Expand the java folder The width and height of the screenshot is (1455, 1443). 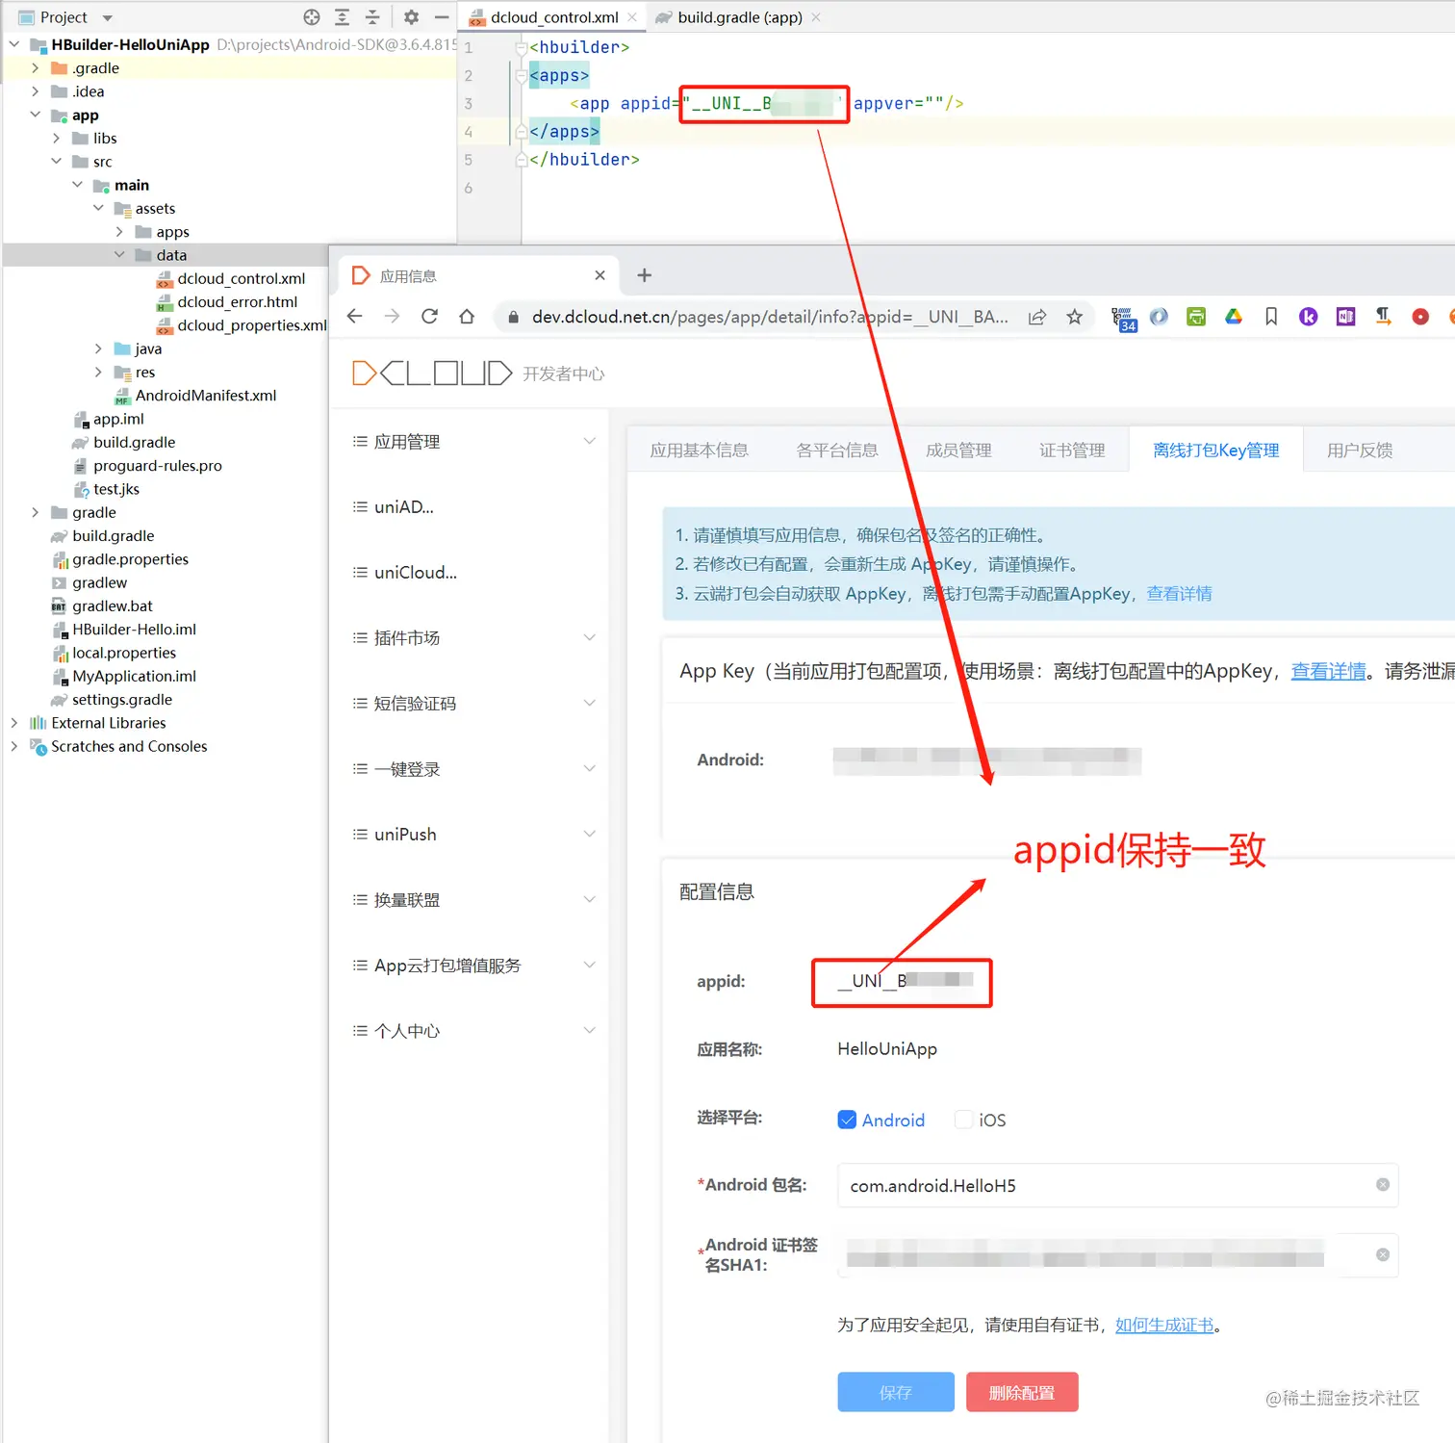click(98, 348)
